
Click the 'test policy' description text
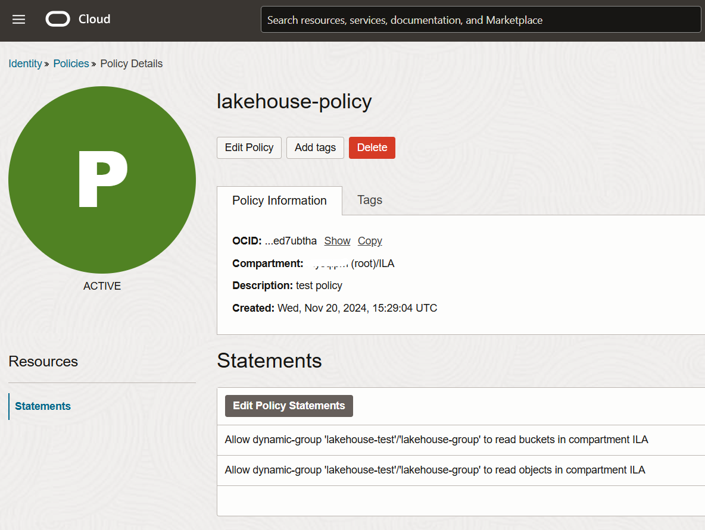pos(319,286)
